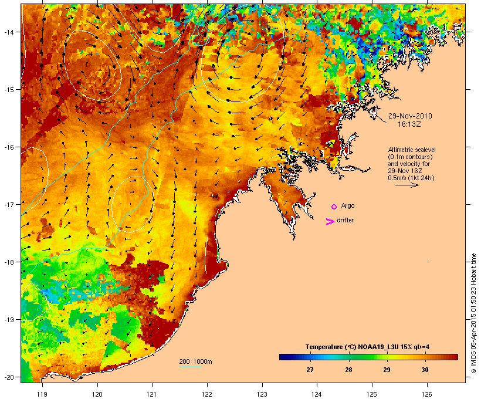Viewport: 481px width, 399px height.
Task: Click the '126' longitude axis label
Action: pos(427,394)
